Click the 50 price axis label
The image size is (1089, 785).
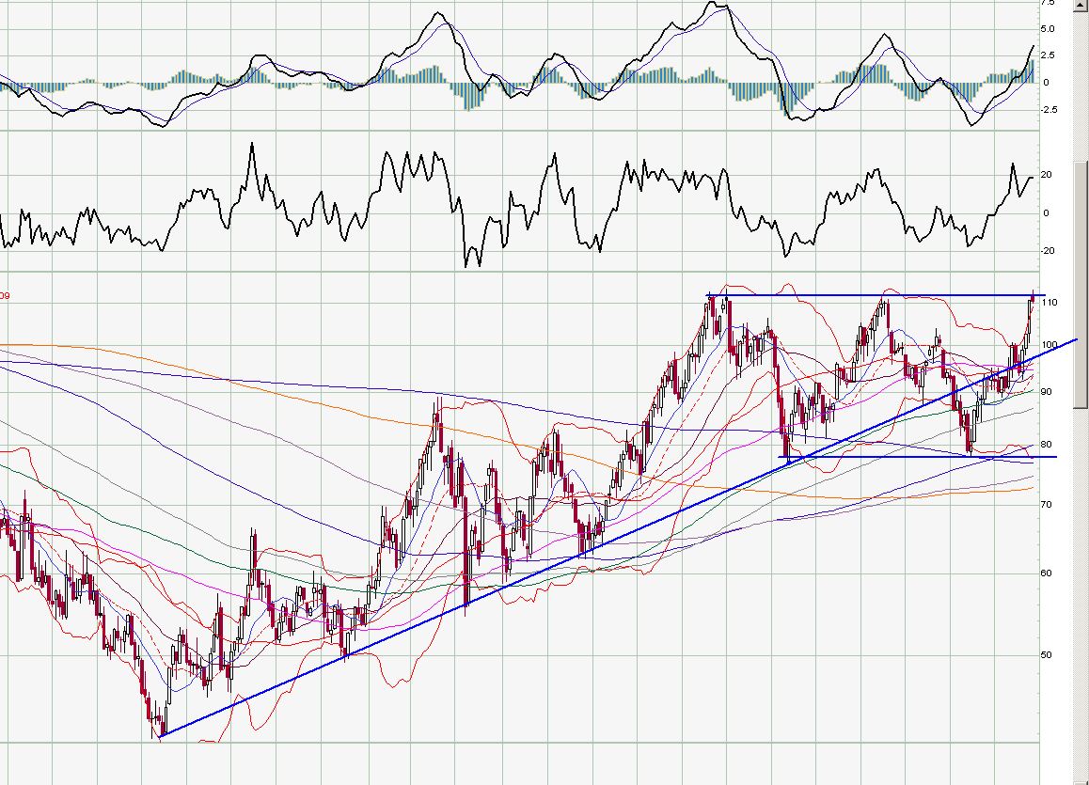pos(1047,655)
